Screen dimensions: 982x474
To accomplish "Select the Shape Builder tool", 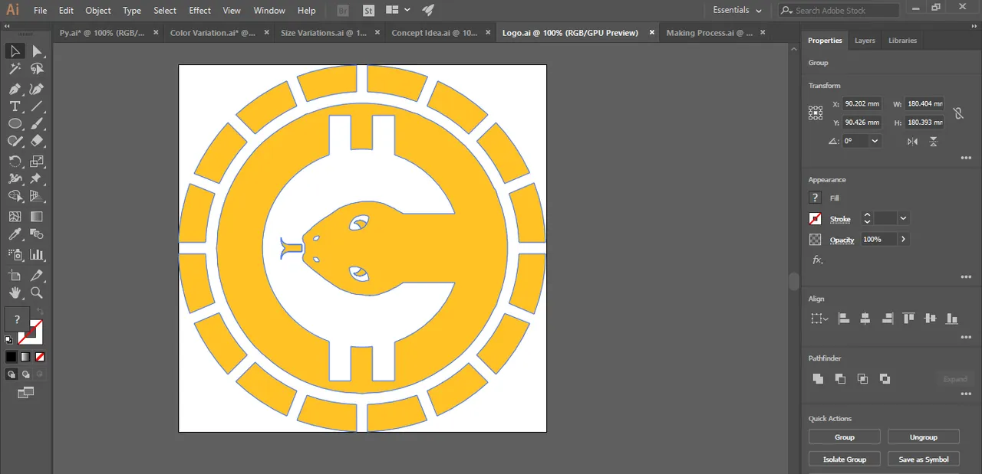I will click(15, 198).
